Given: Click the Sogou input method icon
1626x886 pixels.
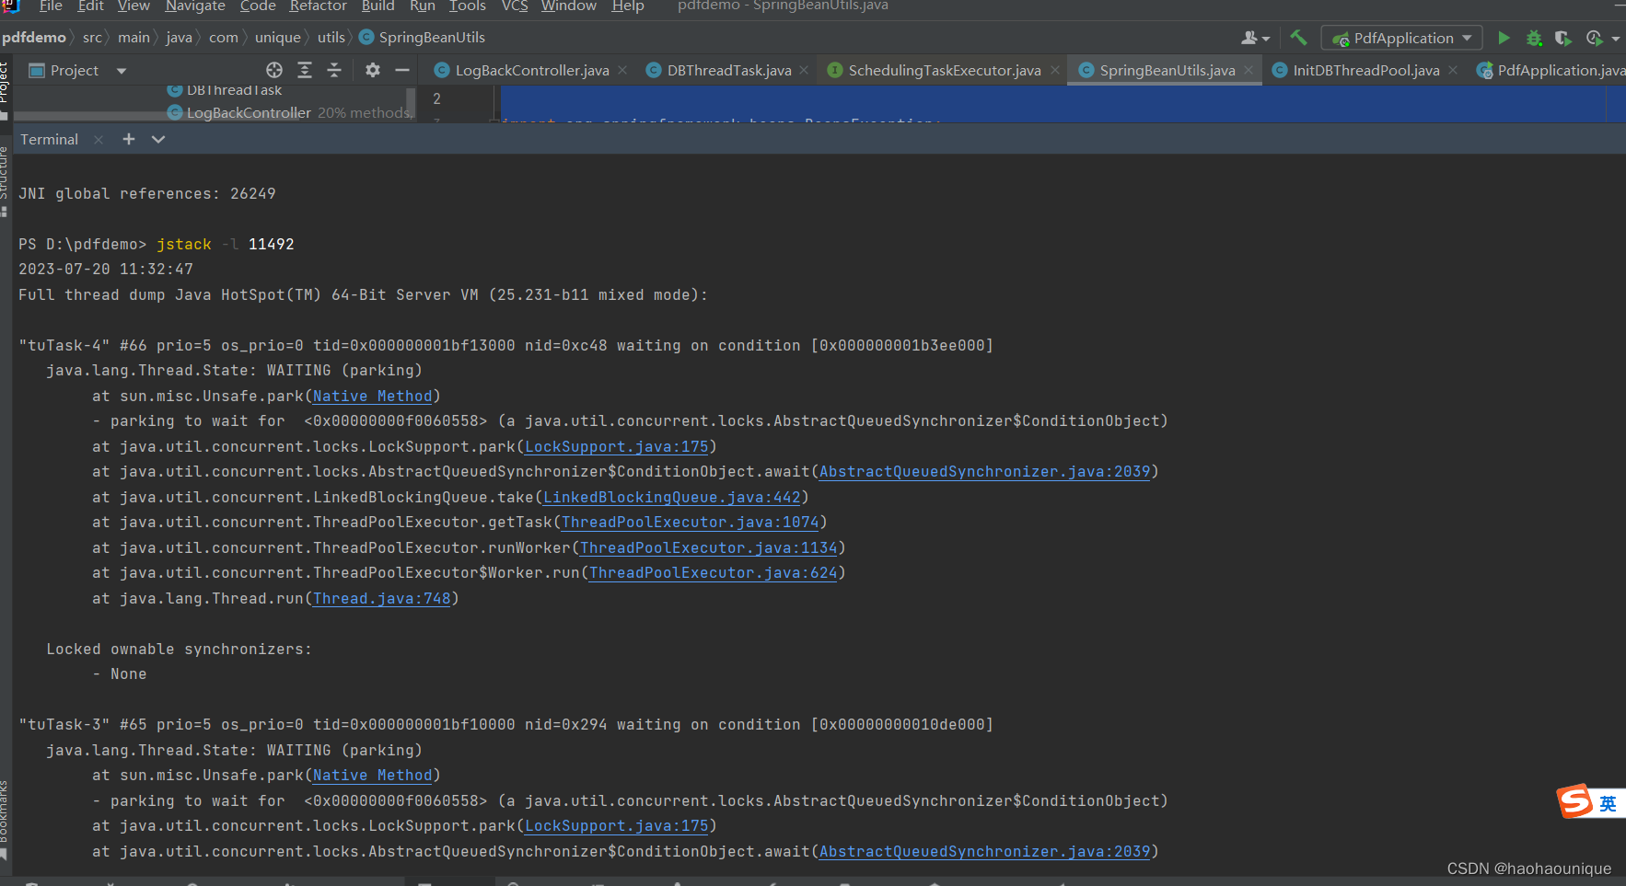Looking at the screenshot, I should [x=1574, y=801].
